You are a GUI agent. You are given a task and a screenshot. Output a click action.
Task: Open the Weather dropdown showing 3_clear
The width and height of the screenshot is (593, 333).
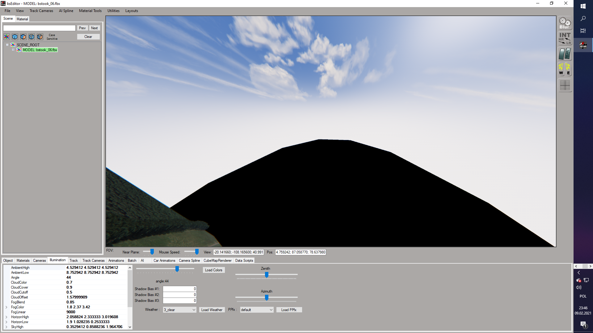click(179, 310)
